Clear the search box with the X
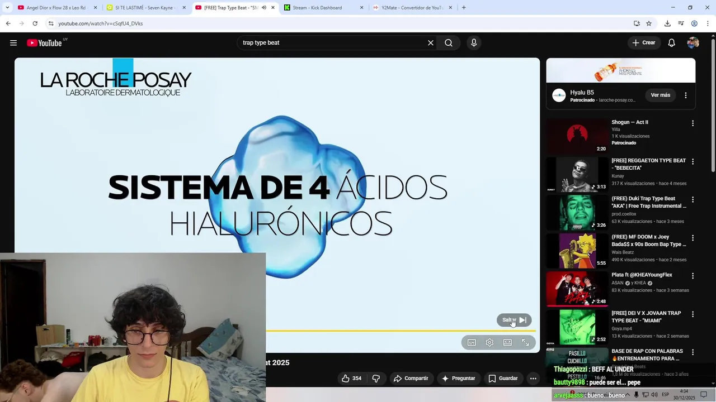The width and height of the screenshot is (716, 402). click(x=431, y=43)
